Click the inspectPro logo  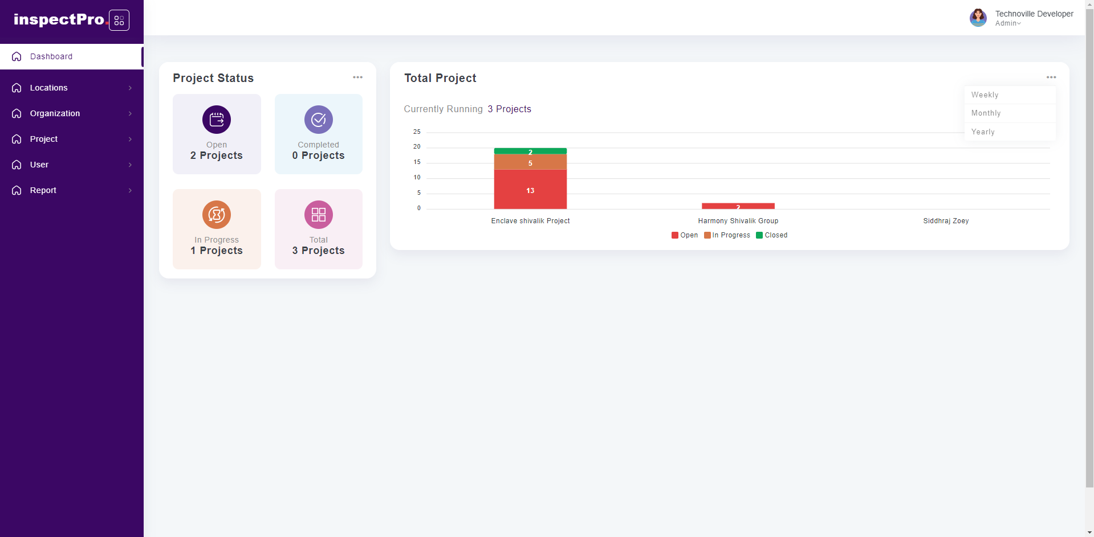(59, 20)
